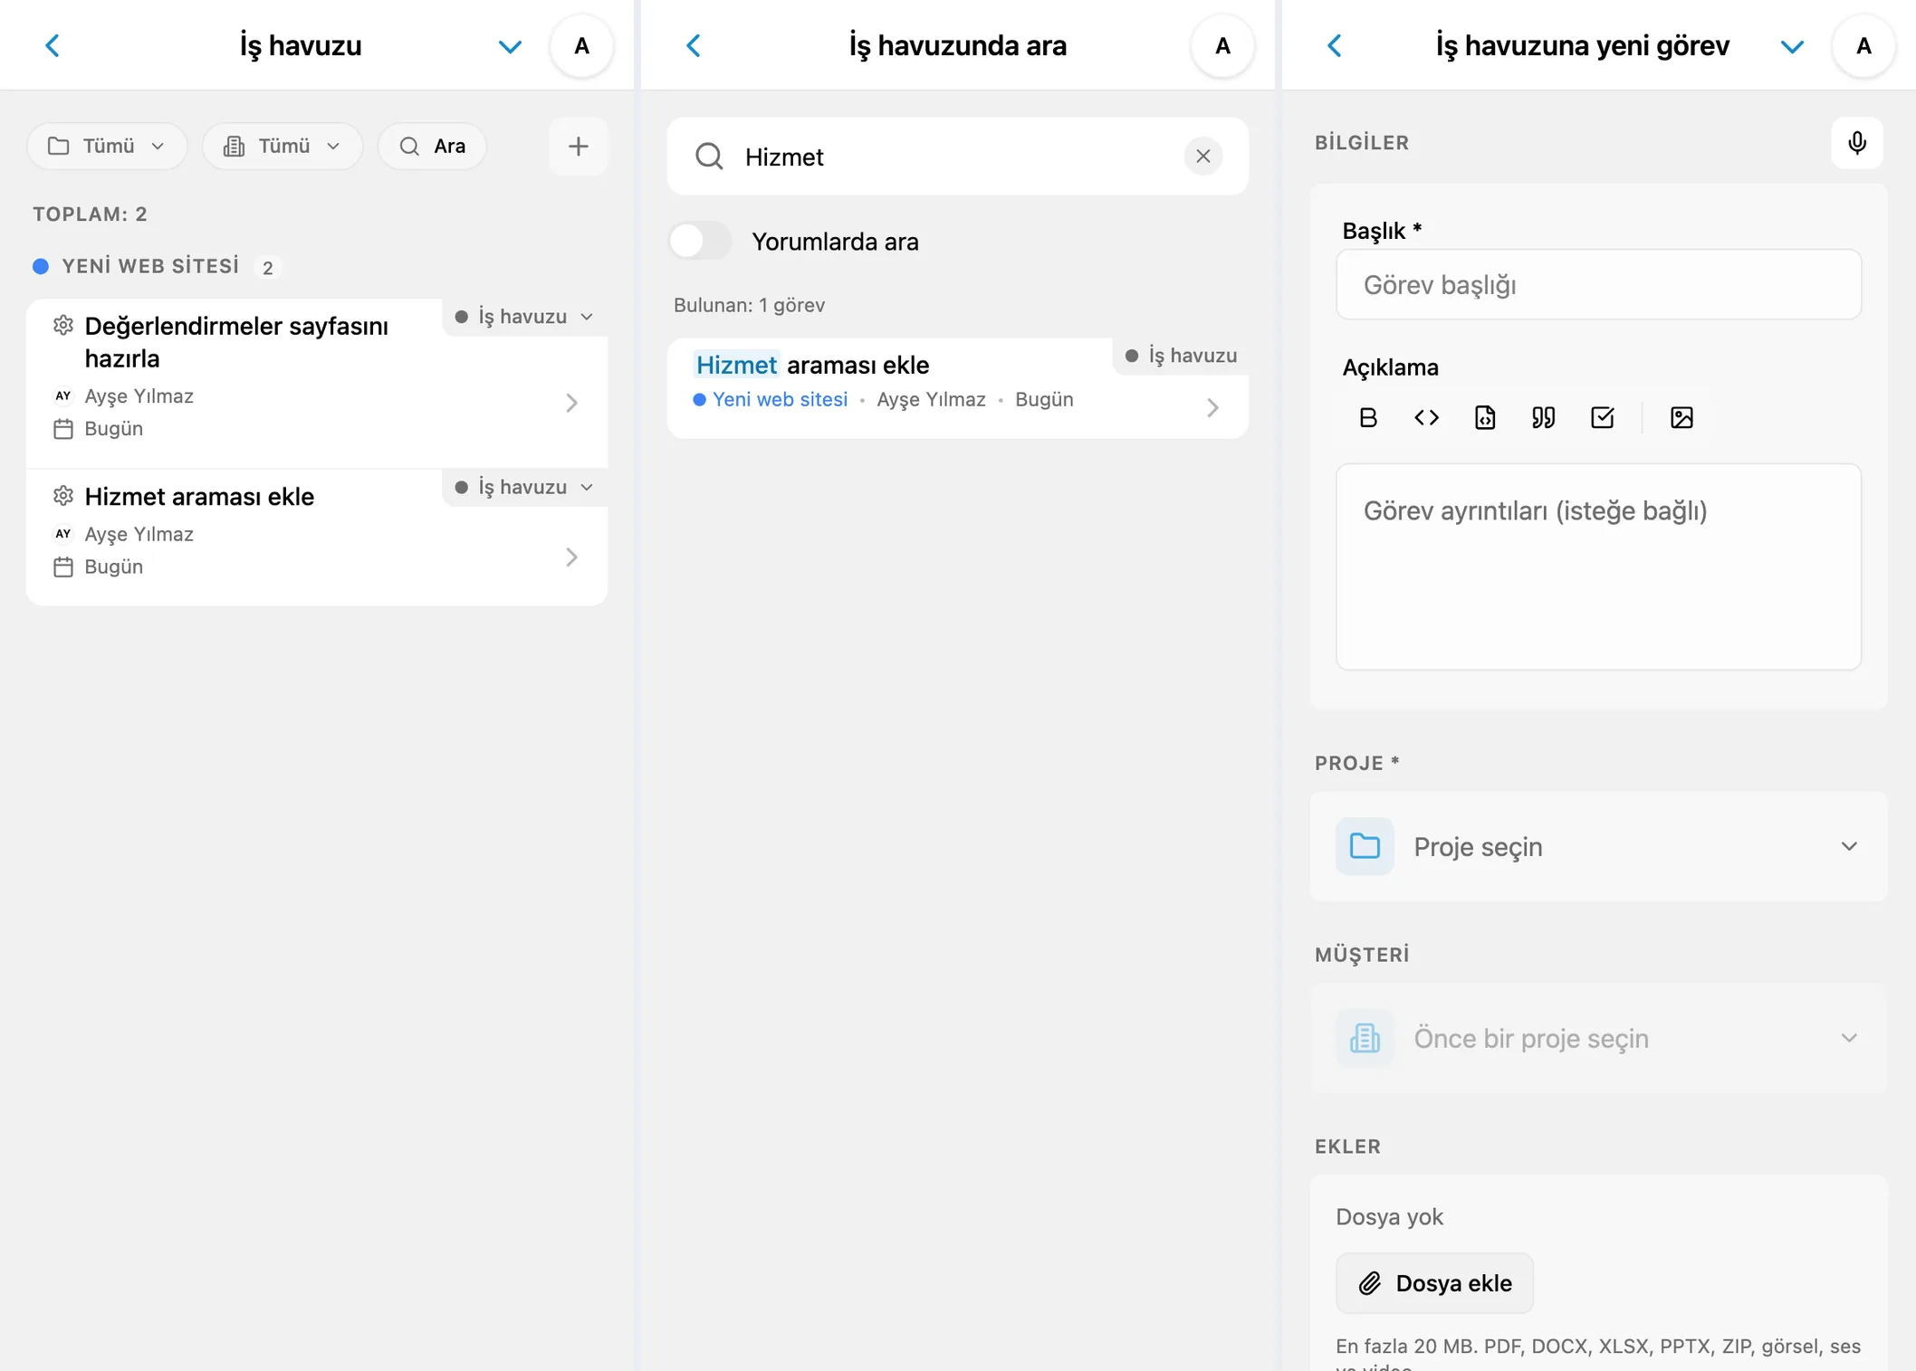Change İş havuzu status of Hizmet araması ekle in the task list
Image resolution: width=1916 pixels, height=1371 pixels.
524,487
